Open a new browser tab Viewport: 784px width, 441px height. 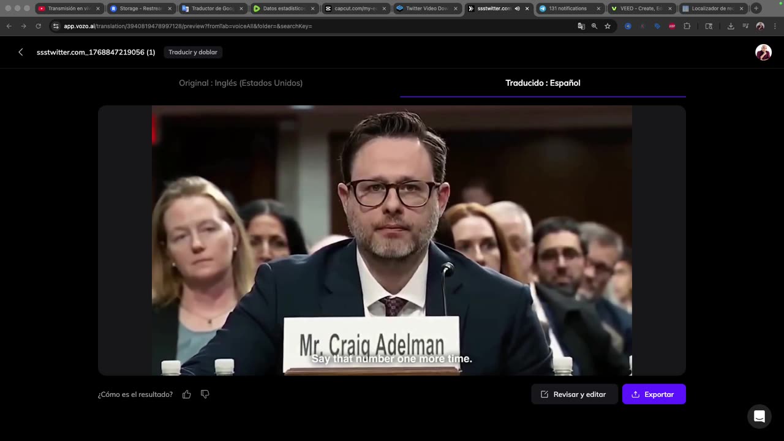coord(756,9)
